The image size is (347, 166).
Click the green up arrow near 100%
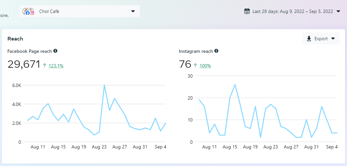(x=195, y=65)
